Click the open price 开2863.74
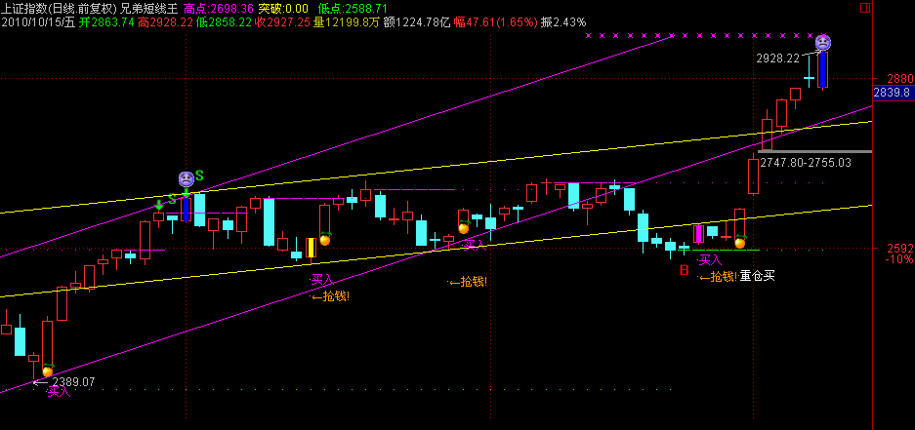Viewport: 915px width, 430px height. click(x=106, y=22)
